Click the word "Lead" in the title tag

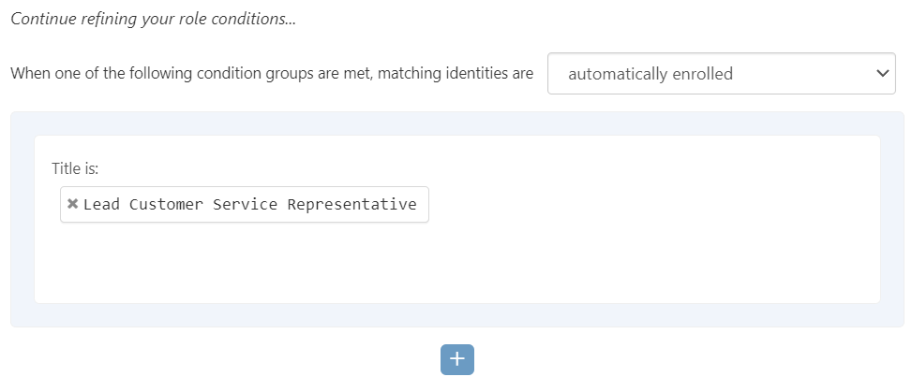pos(101,204)
